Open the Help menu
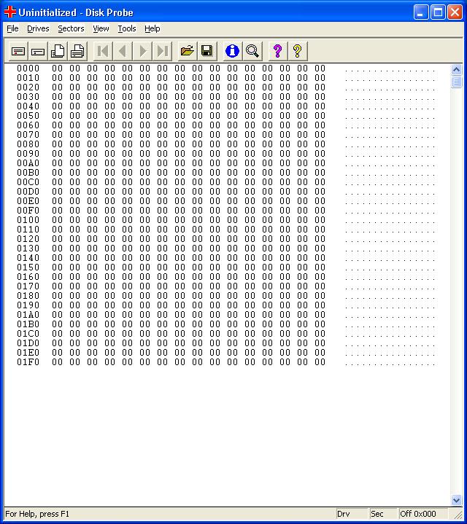467x524 pixels. coord(153,28)
